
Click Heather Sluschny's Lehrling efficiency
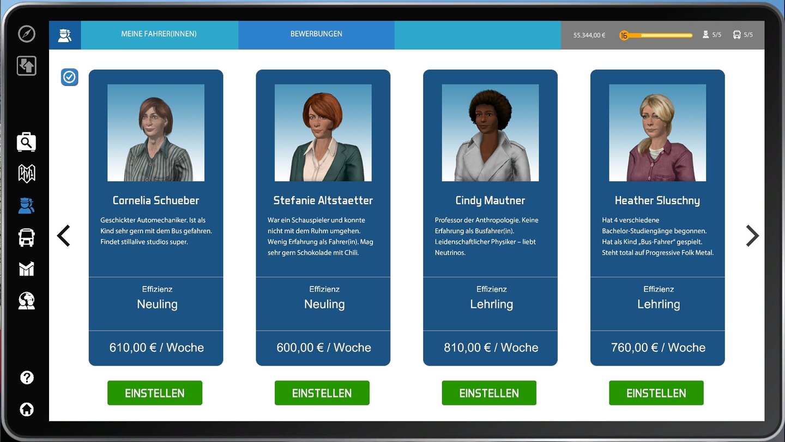point(659,304)
